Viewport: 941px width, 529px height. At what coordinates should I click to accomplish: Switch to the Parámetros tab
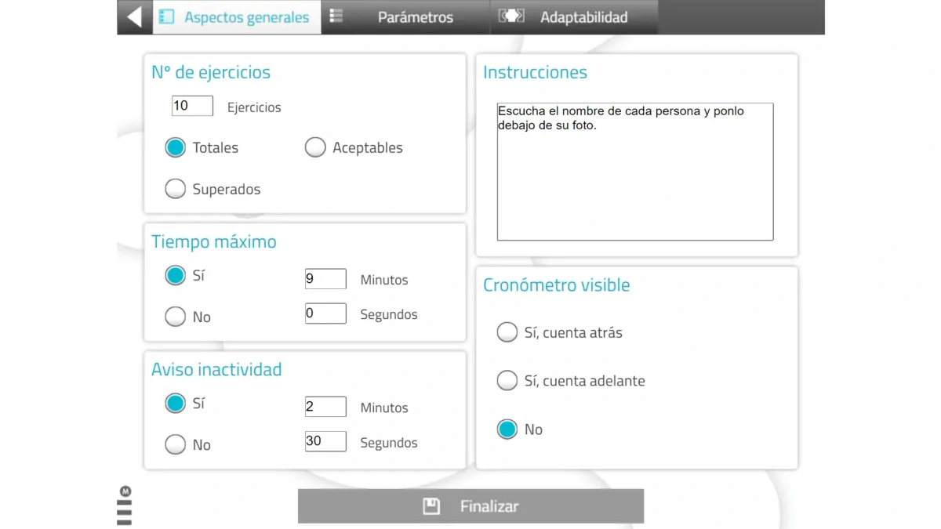pyautogui.click(x=415, y=17)
